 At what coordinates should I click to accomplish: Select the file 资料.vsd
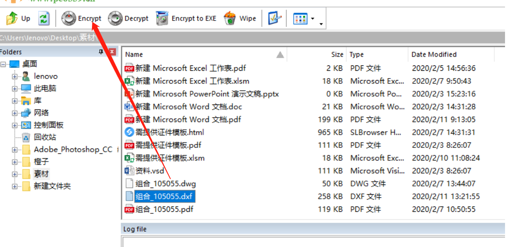pos(150,171)
